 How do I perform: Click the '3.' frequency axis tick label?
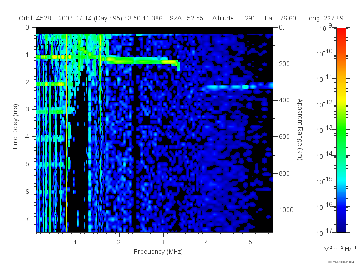coord(164,243)
